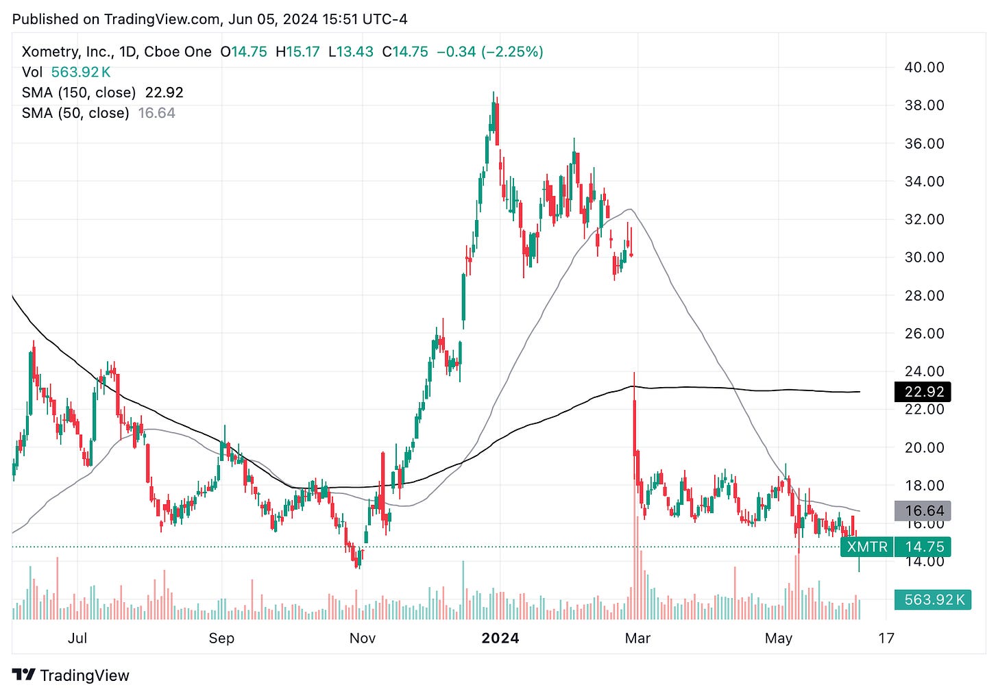The height and width of the screenshot is (696, 998).
Task: Click the 17 label on time axis
Action: pyautogui.click(x=886, y=638)
